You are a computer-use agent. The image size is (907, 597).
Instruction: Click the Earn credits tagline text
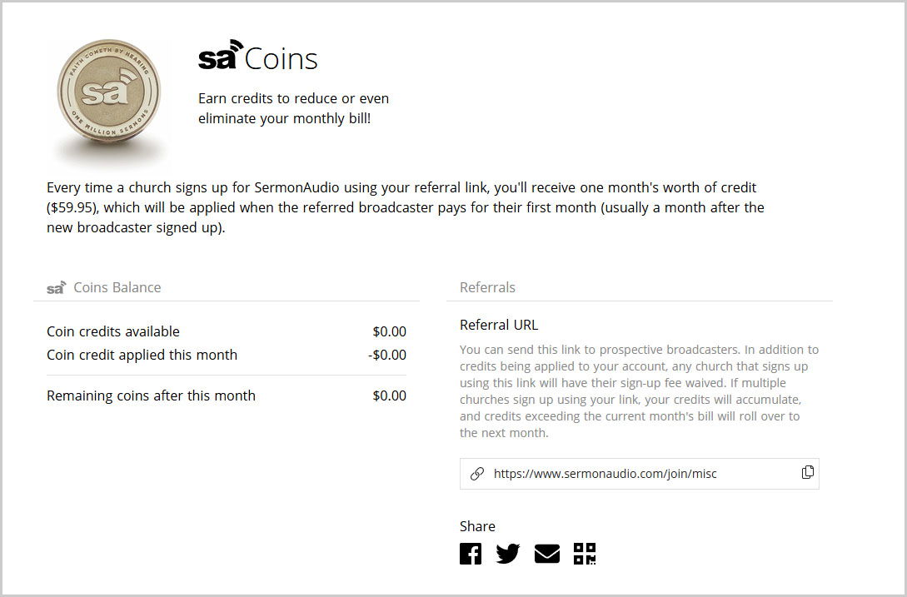click(293, 108)
